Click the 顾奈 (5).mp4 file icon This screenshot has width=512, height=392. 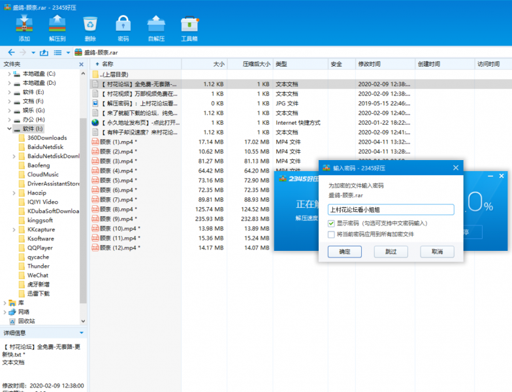pos(95,180)
